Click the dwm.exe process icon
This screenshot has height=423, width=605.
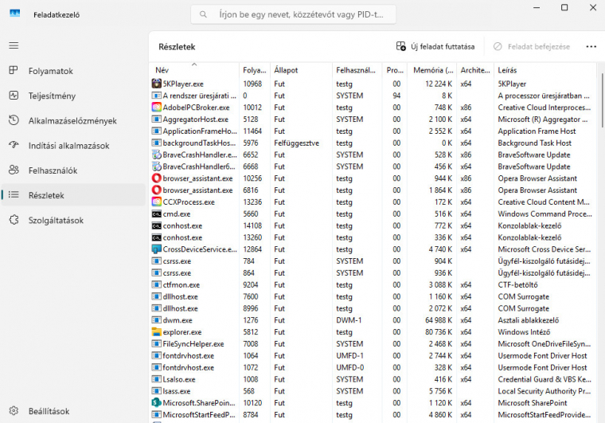tap(156, 320)
